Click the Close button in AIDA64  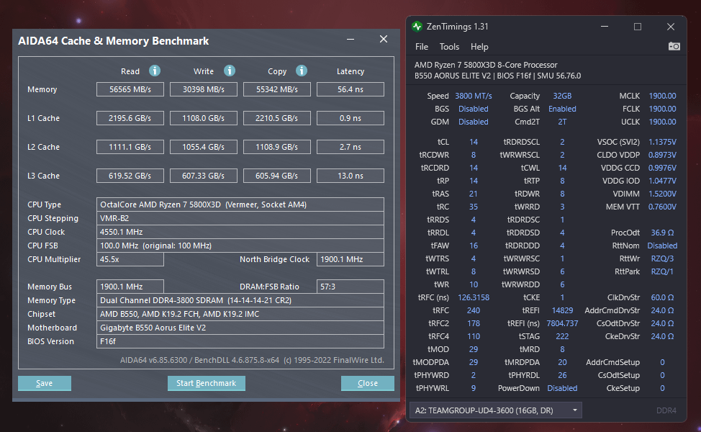[x=368, y=383]
